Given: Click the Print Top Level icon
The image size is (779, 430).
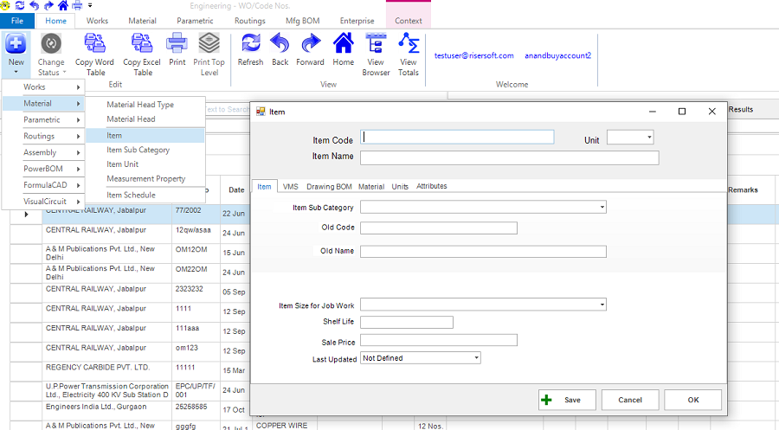Looking at the screenshot, I should 209,45.
